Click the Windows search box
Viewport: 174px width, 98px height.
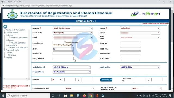(28, 96)
